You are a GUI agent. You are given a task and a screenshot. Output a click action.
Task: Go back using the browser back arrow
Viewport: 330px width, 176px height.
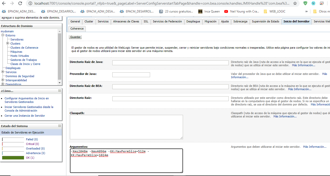pos(4,4)
